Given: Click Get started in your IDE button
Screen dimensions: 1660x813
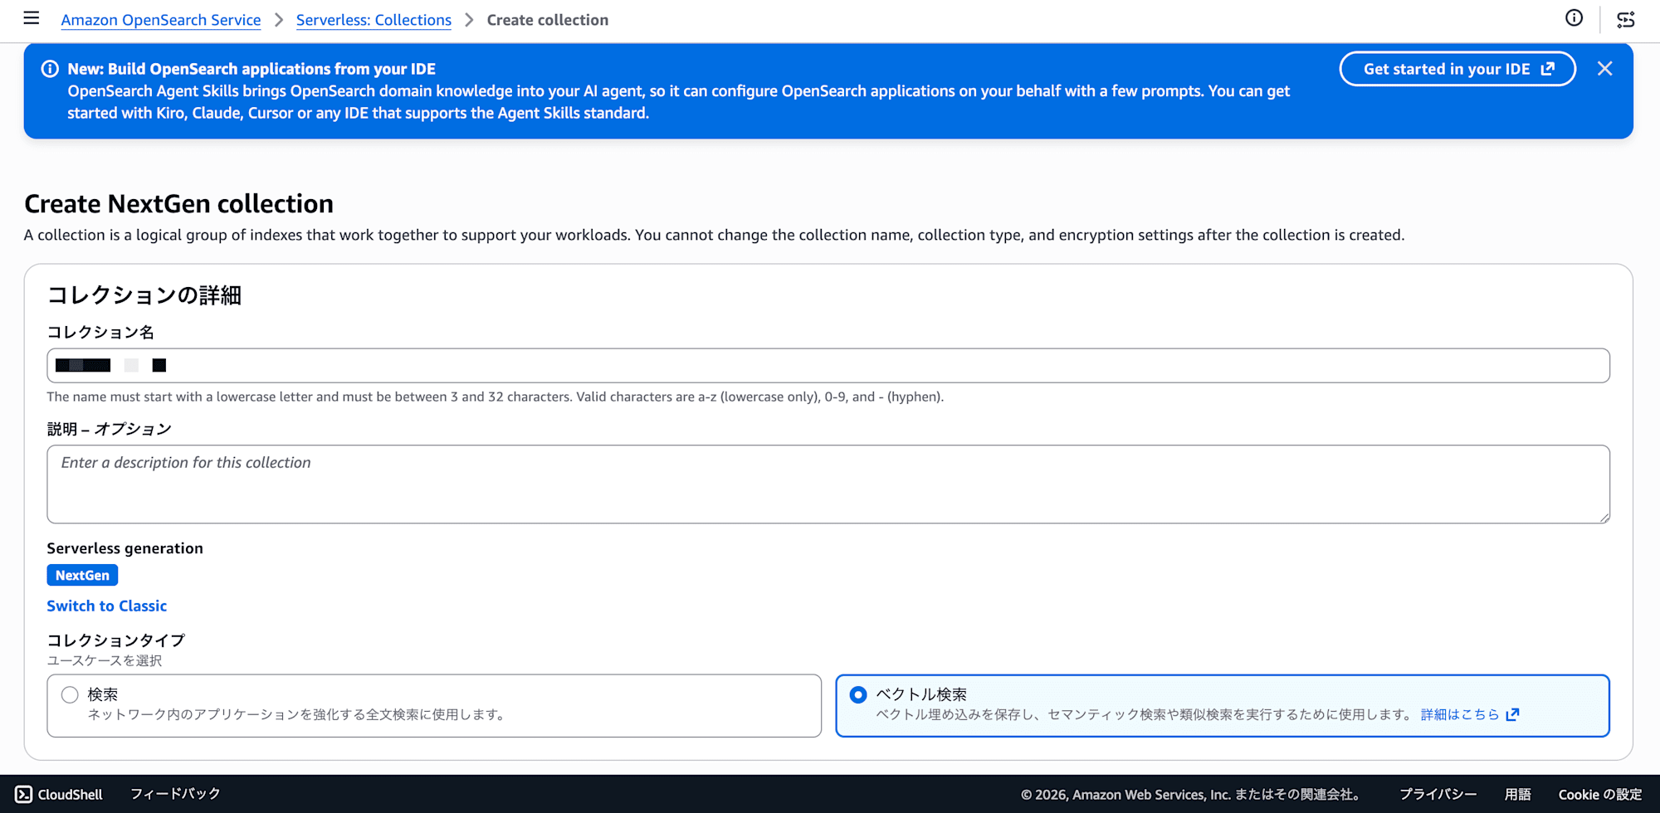Looking at the screenshot, I should pyautogui.click(x=1457, y=69).
